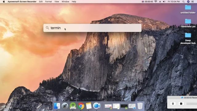197x111 pixels.
Task: Open the Edit menu
Action: click(41, 2)
